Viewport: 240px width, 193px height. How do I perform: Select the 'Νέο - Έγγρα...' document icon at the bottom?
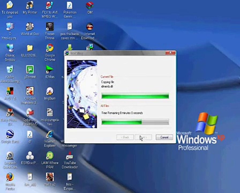click(x=70, y=177)
